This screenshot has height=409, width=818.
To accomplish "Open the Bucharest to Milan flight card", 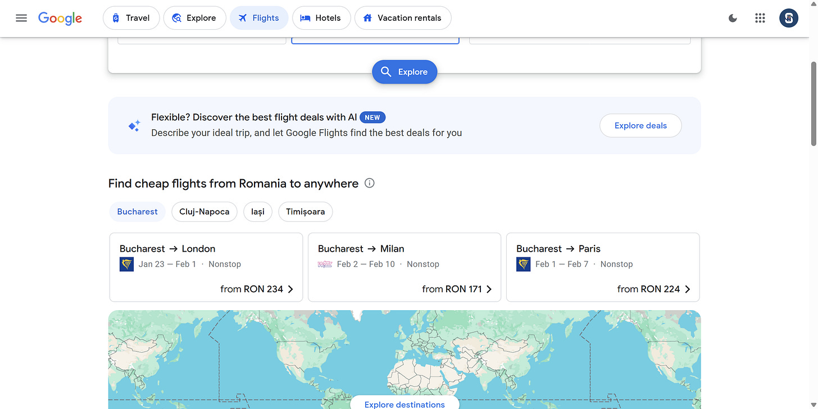I will (x=405, y=267).
